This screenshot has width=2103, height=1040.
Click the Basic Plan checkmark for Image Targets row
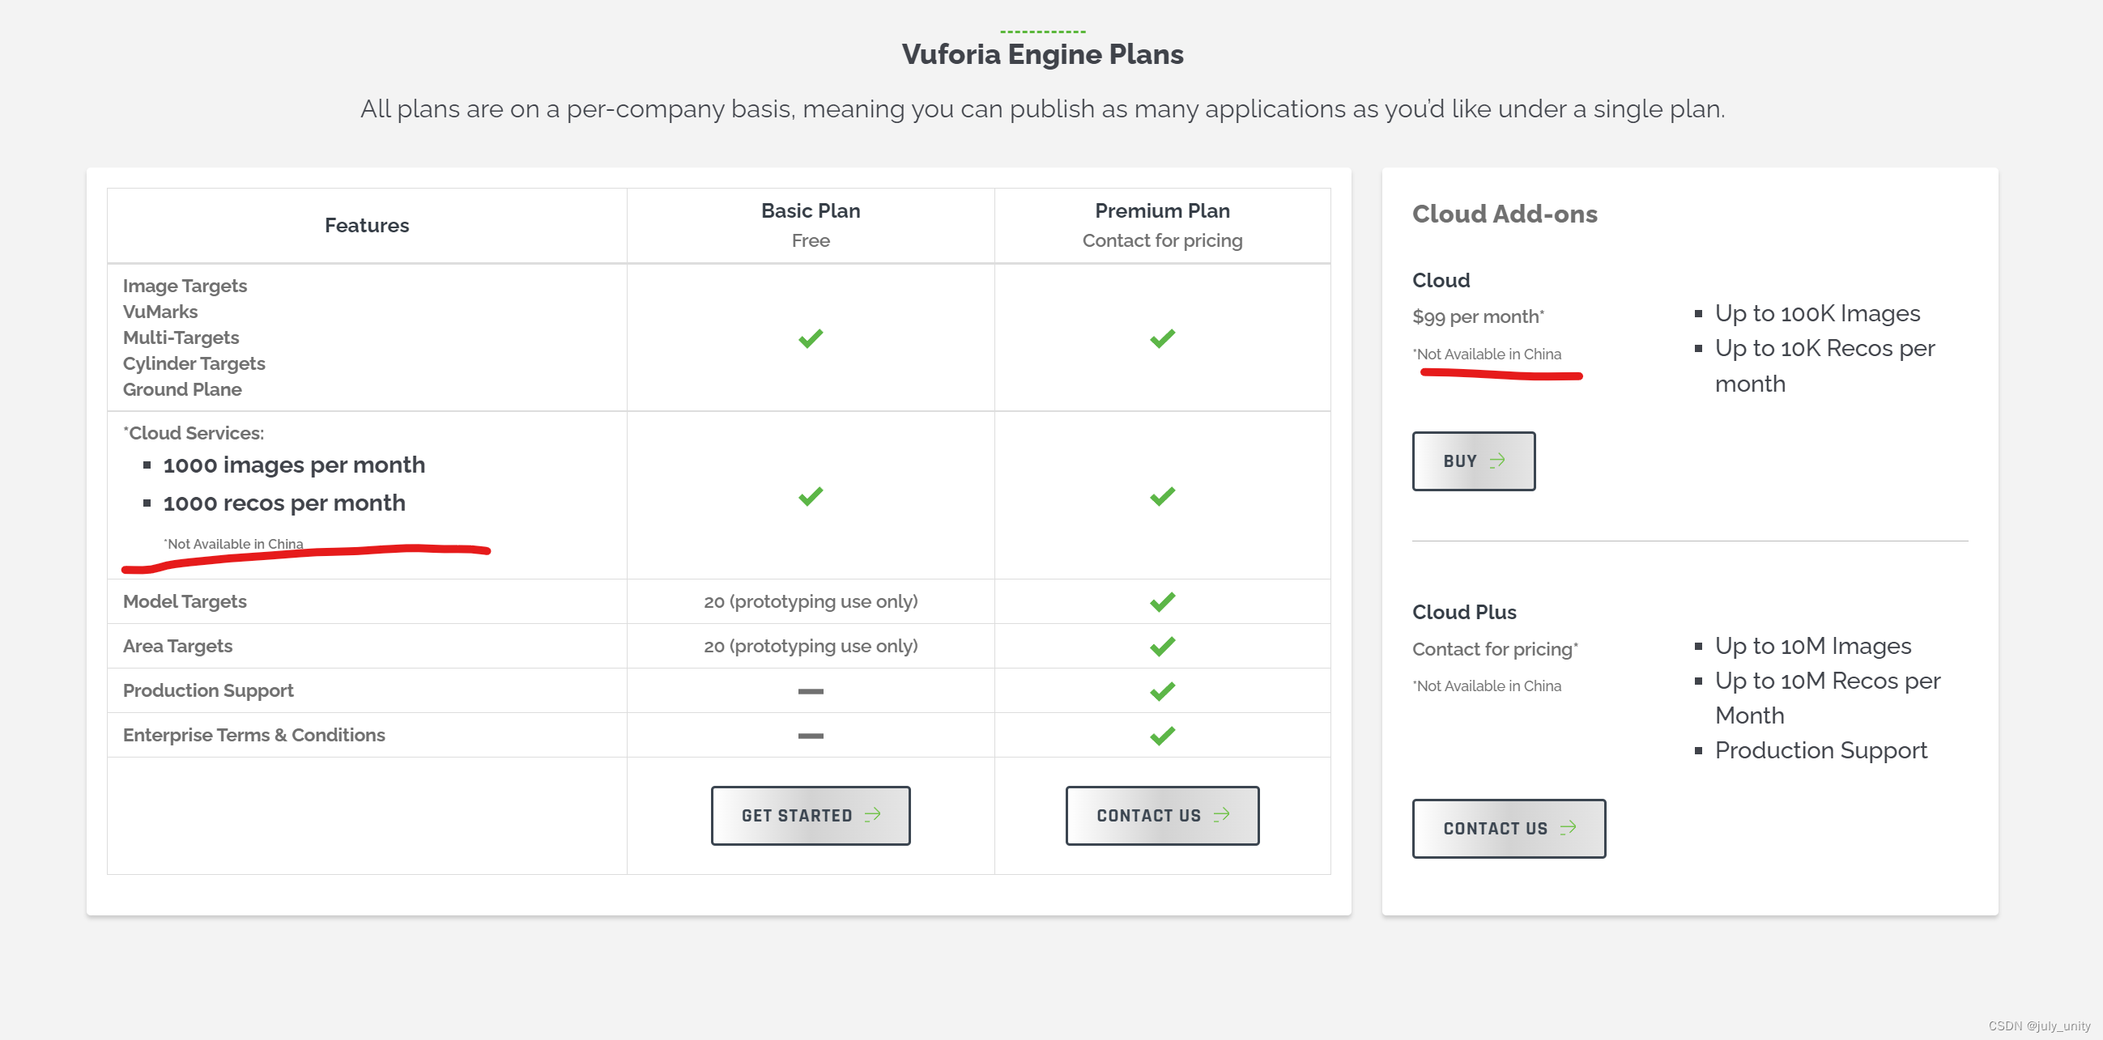(x=811, y=337)
